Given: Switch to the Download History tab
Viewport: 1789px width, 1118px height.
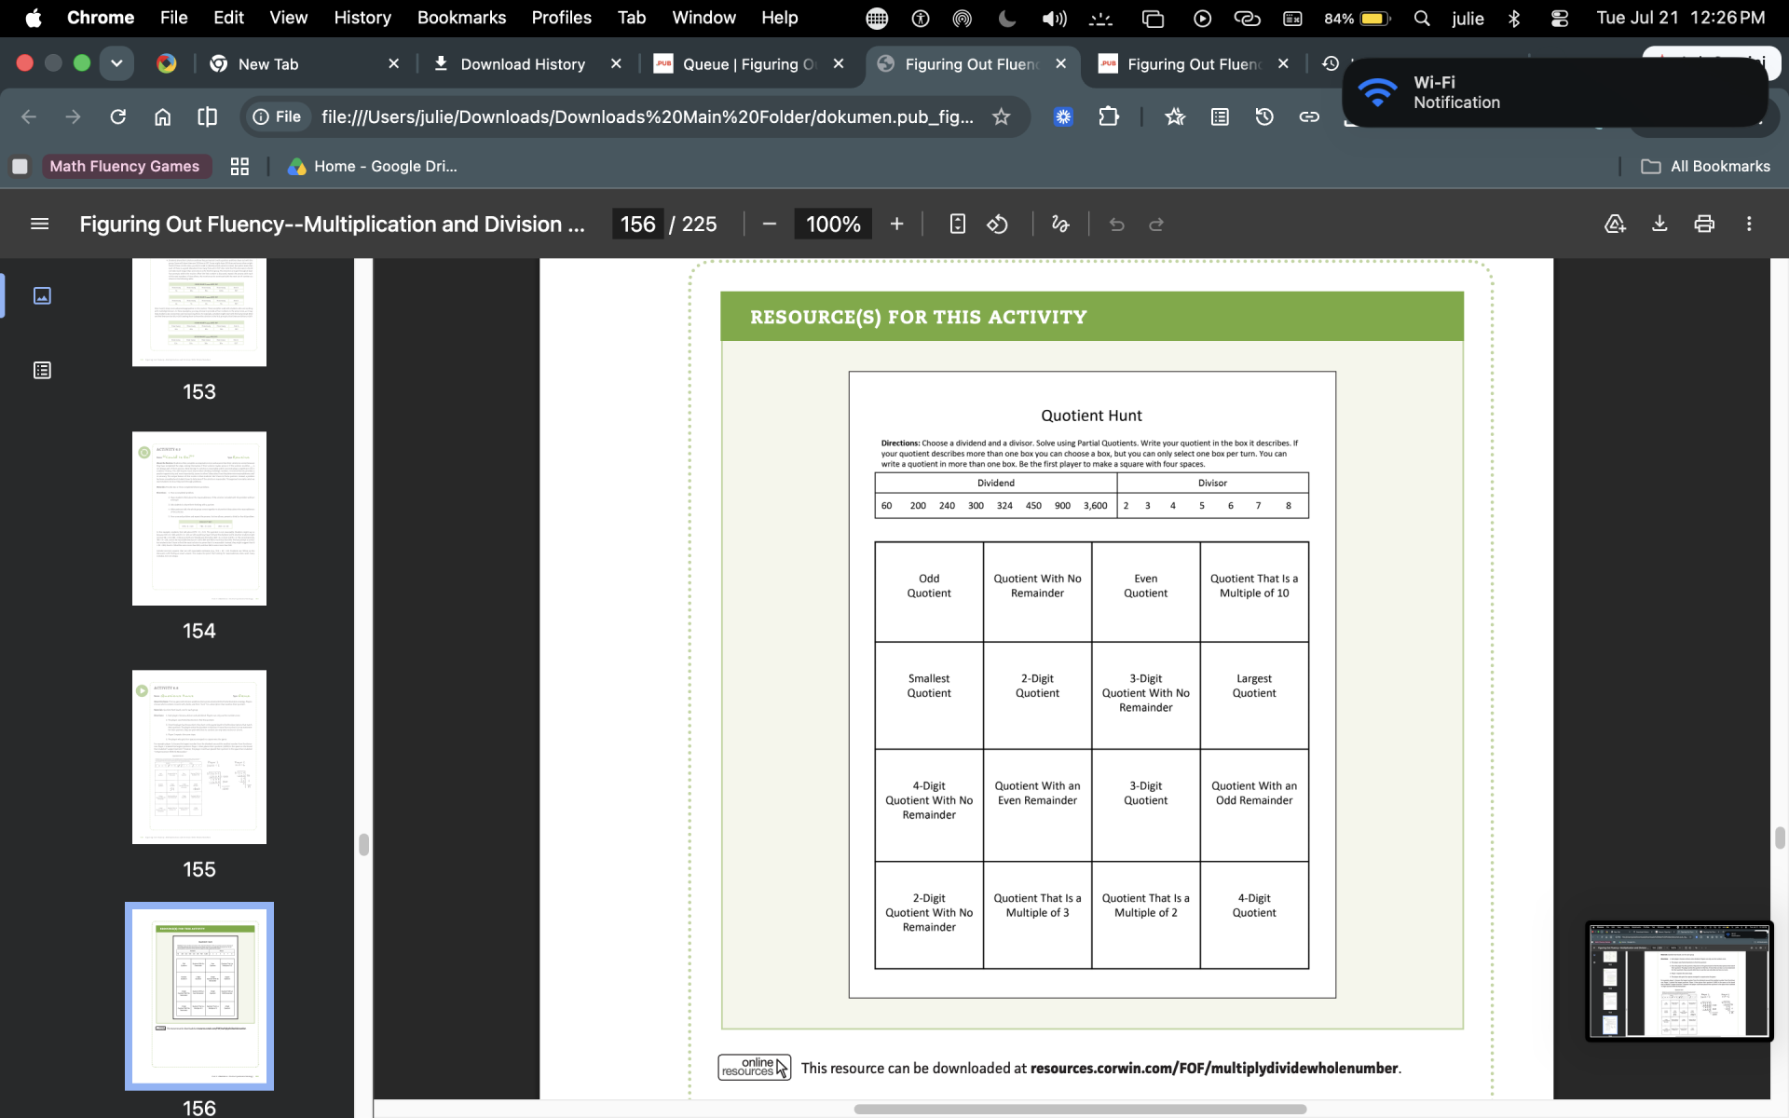Looking at the screenshot, I should click(x=523, y=64).
